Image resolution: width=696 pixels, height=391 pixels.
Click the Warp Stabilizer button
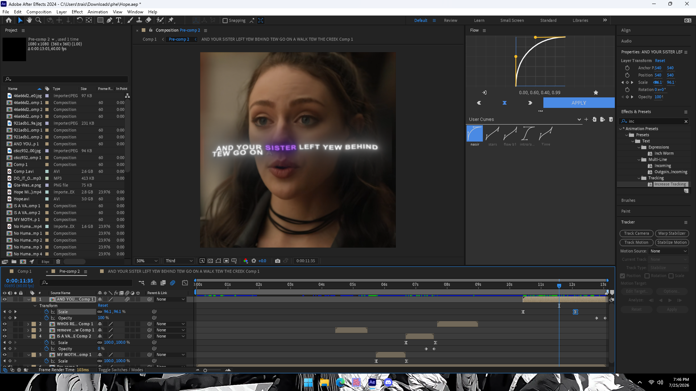pyautogui.click(x=672, y=234)
